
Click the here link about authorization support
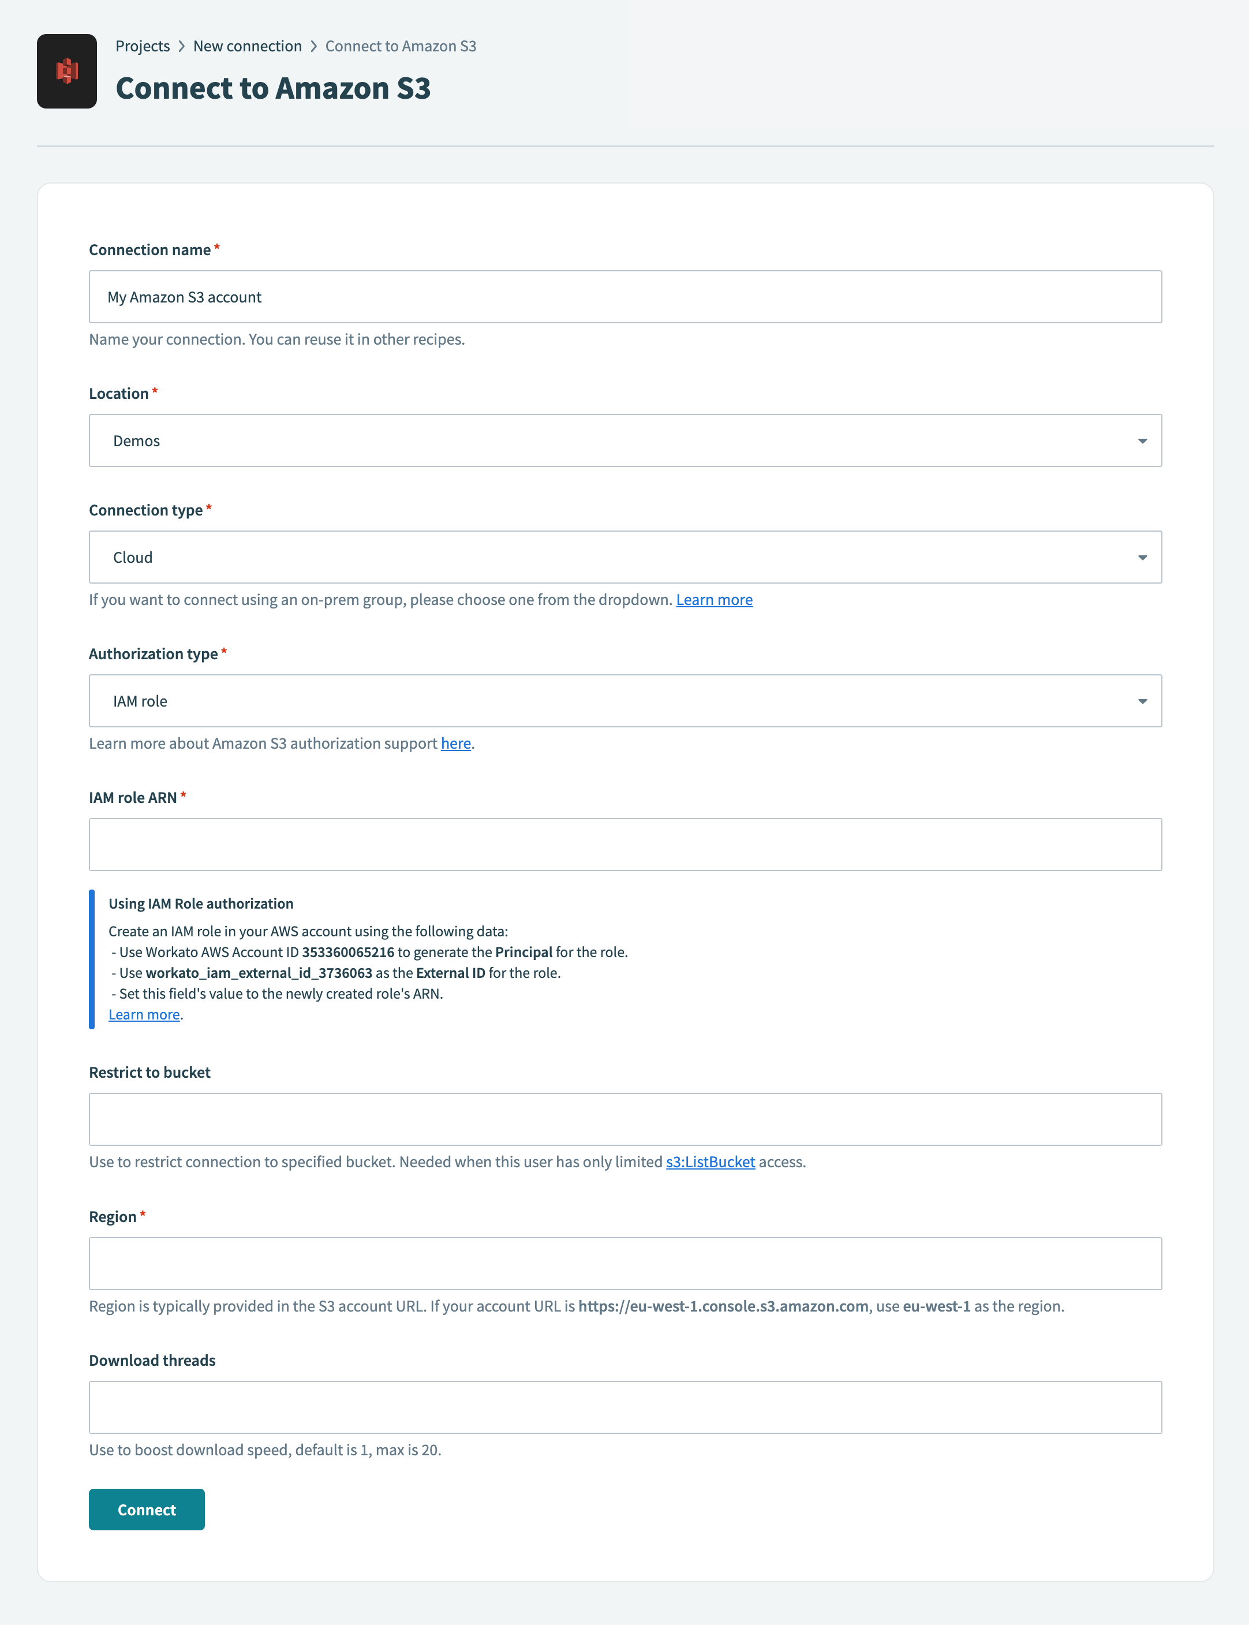coord(456,742)
